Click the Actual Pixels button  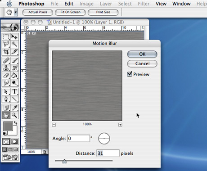coord(37,12)
